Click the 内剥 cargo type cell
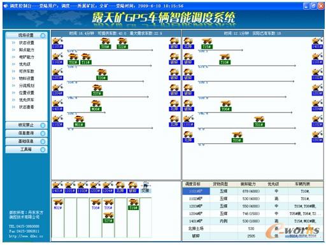The width and height of the screenshot is (326, 245). coord(223,221)
